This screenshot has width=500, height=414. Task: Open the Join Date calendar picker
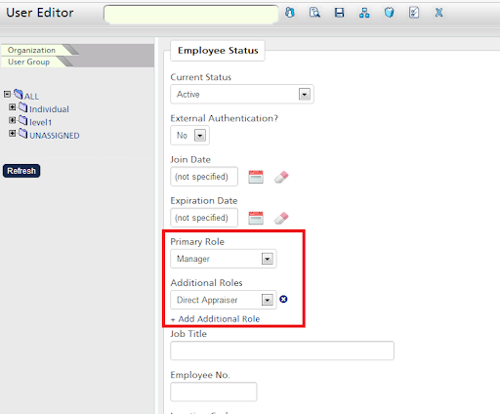(x=256, y=177)
